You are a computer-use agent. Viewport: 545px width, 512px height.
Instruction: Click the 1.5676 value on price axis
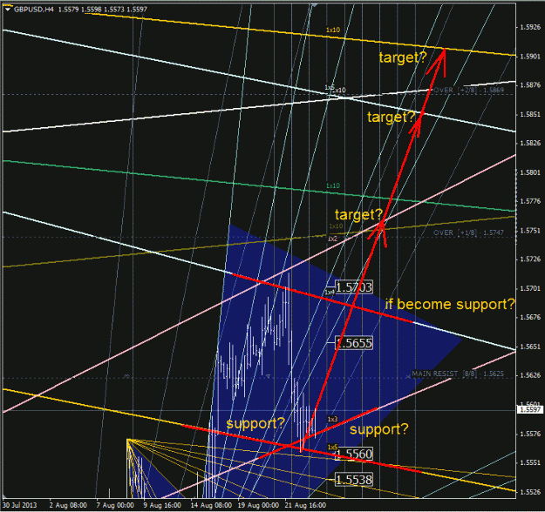[x=530, y=317]
